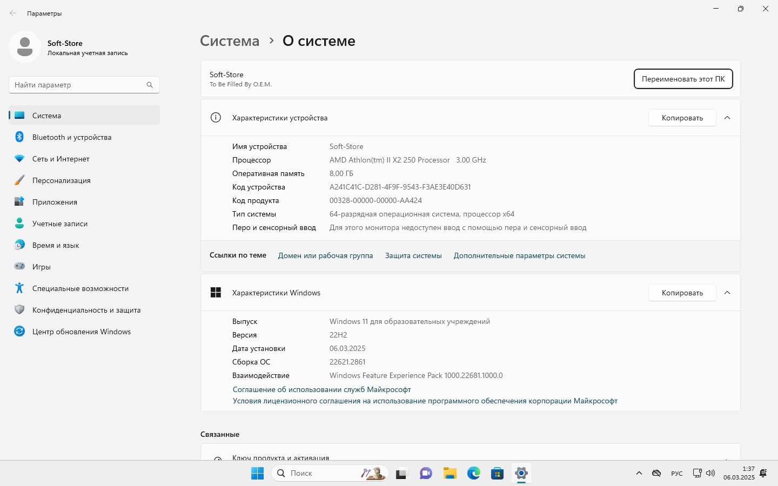
Task: Open Microsoft Store from the taskbar
Action: 498,474
